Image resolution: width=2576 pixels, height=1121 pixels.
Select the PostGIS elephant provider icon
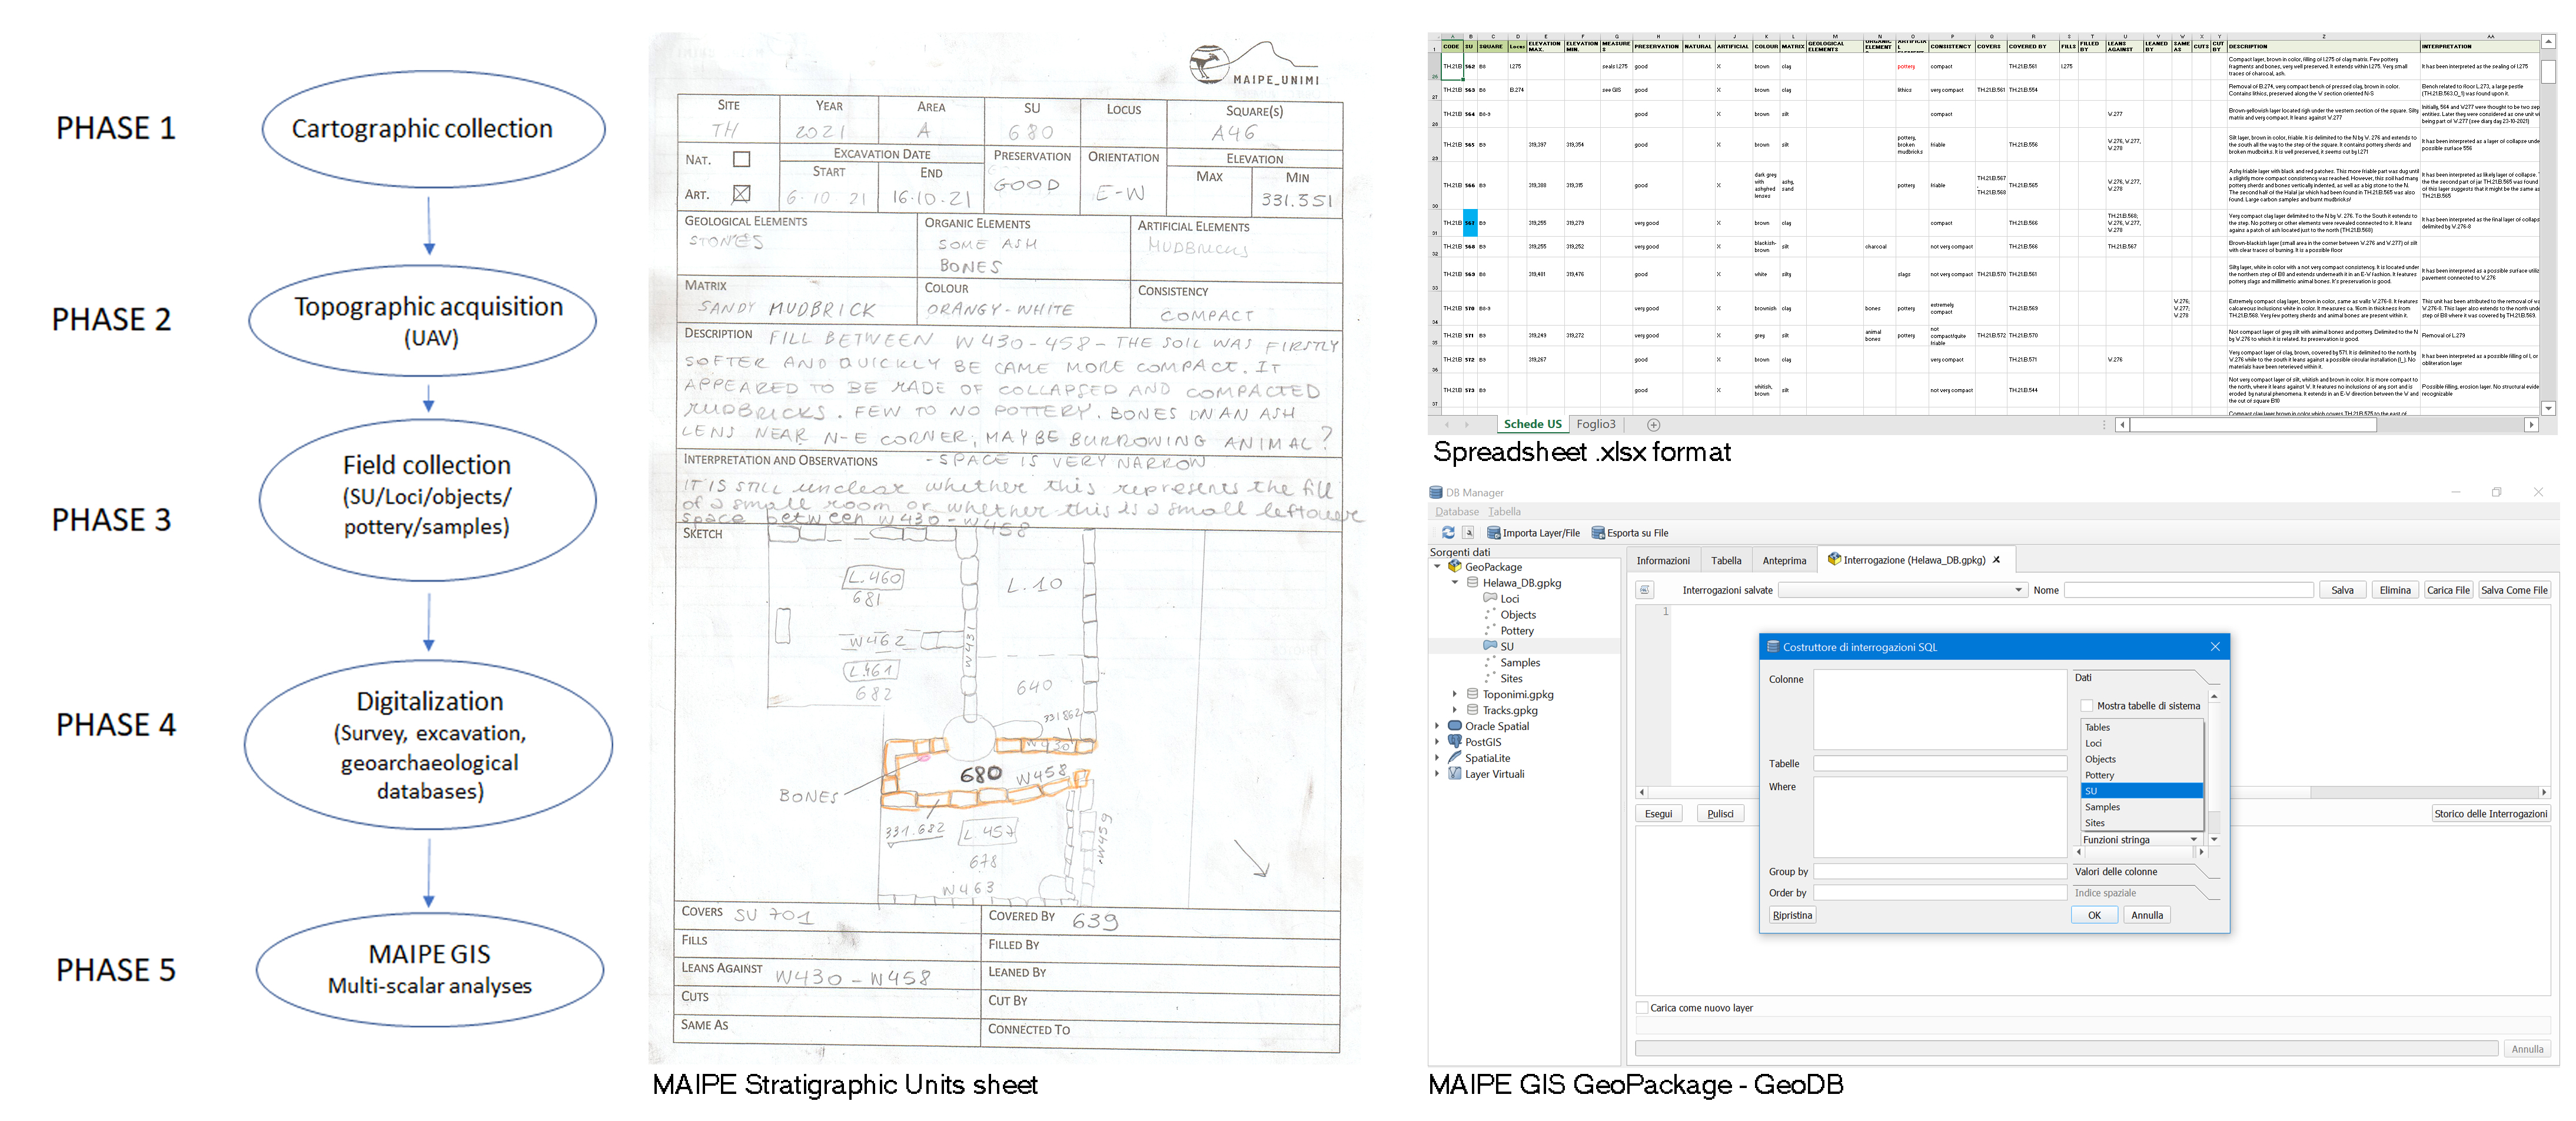tap(1455, 742)
